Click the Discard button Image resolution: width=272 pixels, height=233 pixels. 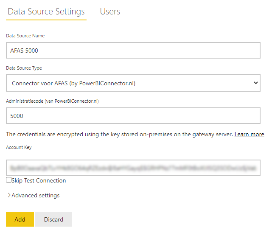pyautogui.click(x=53, y=219)
